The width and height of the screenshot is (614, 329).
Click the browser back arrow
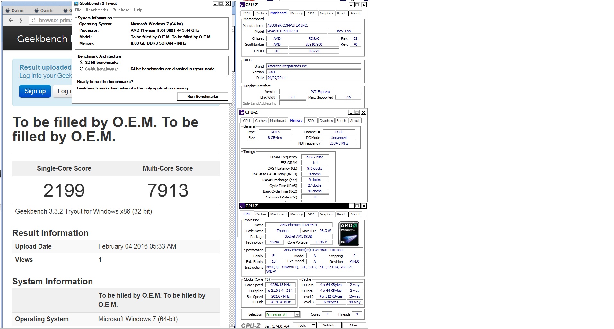click(11, 20)
